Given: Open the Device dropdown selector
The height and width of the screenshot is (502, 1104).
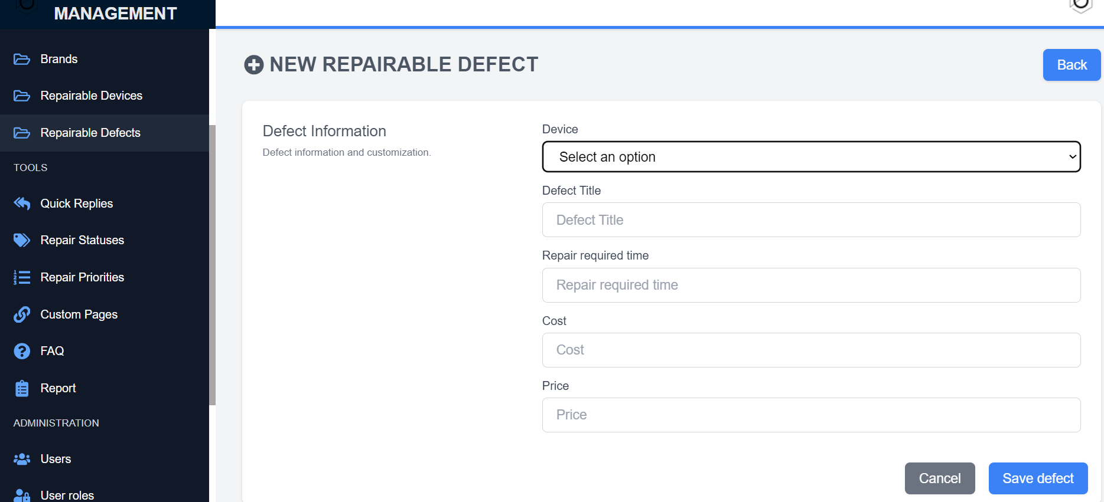Looking at the screenshot, I should [x=811, y=157].
